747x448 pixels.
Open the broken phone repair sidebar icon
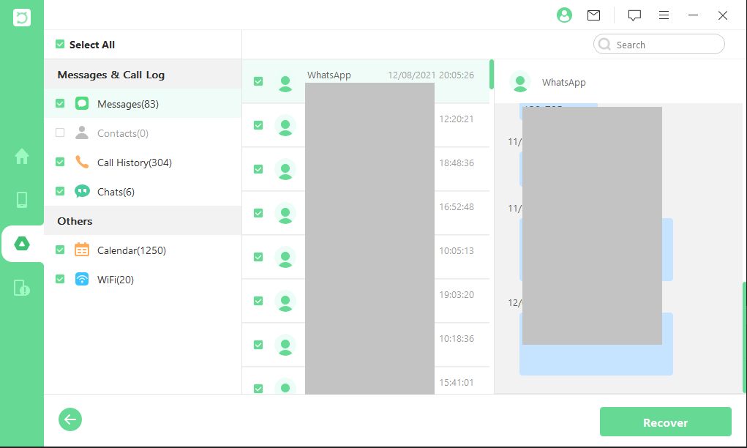click(22, 288)
